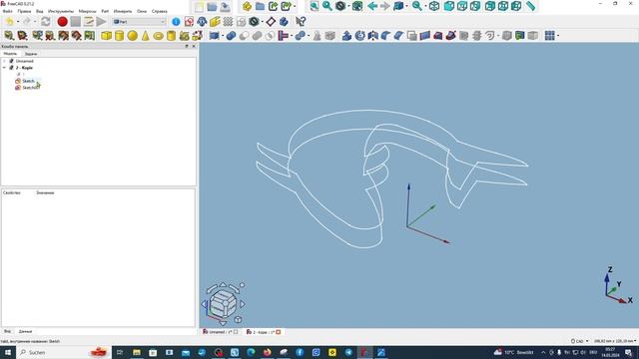Select the Mirror tool icon
The height and width of the screenshot is (359, 639).
coord(372,36)
